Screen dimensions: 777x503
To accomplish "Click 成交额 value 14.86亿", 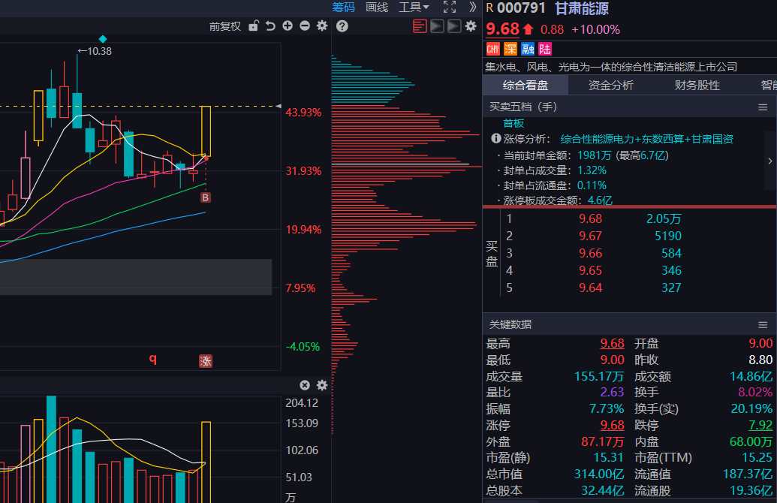I will coord(751,377).
